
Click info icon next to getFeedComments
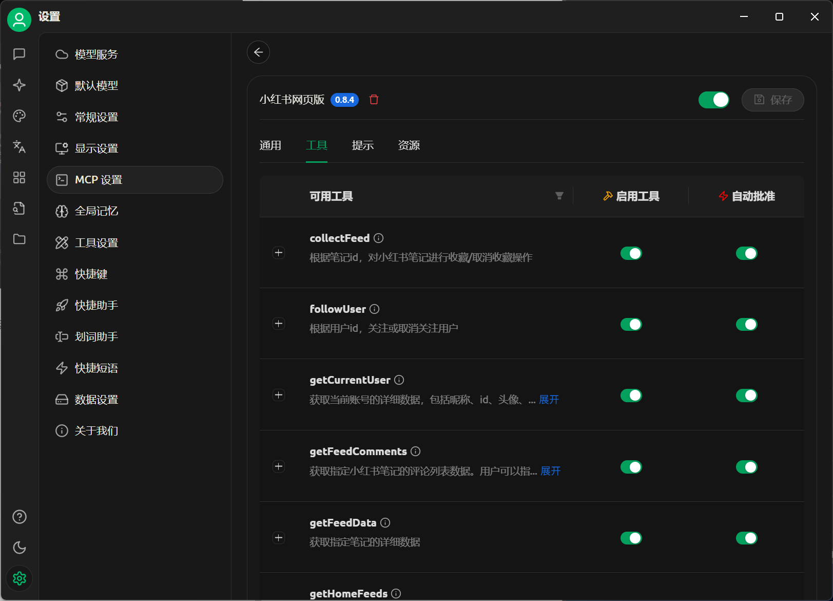pos(416,451)
